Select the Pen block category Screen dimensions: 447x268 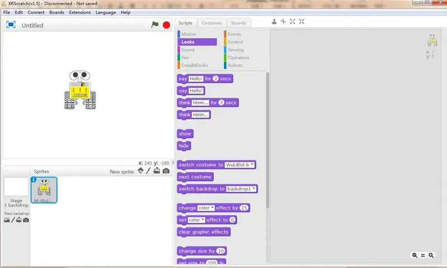point(197,57)
